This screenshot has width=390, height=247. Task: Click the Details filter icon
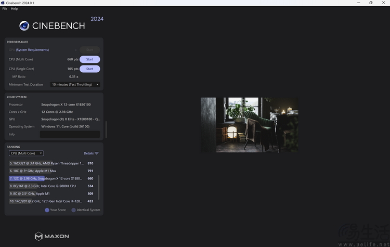click(97, 153)
